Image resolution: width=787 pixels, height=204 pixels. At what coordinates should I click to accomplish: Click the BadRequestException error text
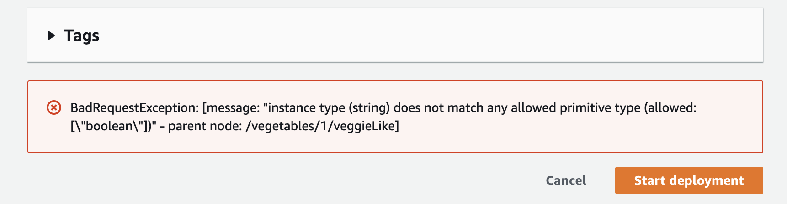coord(134,108)
